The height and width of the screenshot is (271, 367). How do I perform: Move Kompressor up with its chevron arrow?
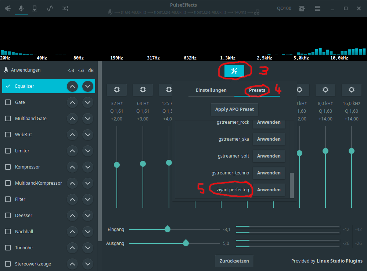click(72, 167)
